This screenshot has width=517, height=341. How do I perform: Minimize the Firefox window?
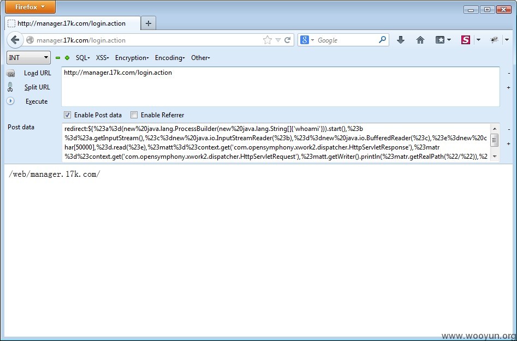(x=471, y=10)
